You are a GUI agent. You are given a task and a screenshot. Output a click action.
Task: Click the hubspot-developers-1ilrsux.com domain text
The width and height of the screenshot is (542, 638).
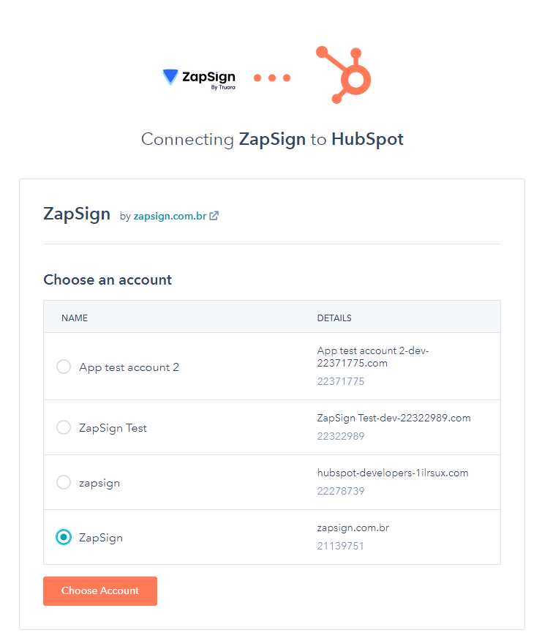point(393,473)
